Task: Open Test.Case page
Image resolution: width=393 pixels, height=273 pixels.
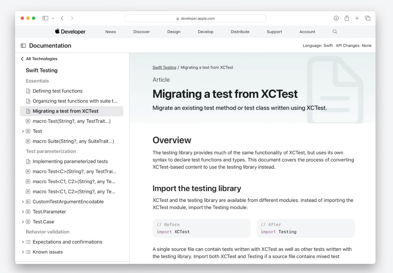Action: tap(43, 222)
